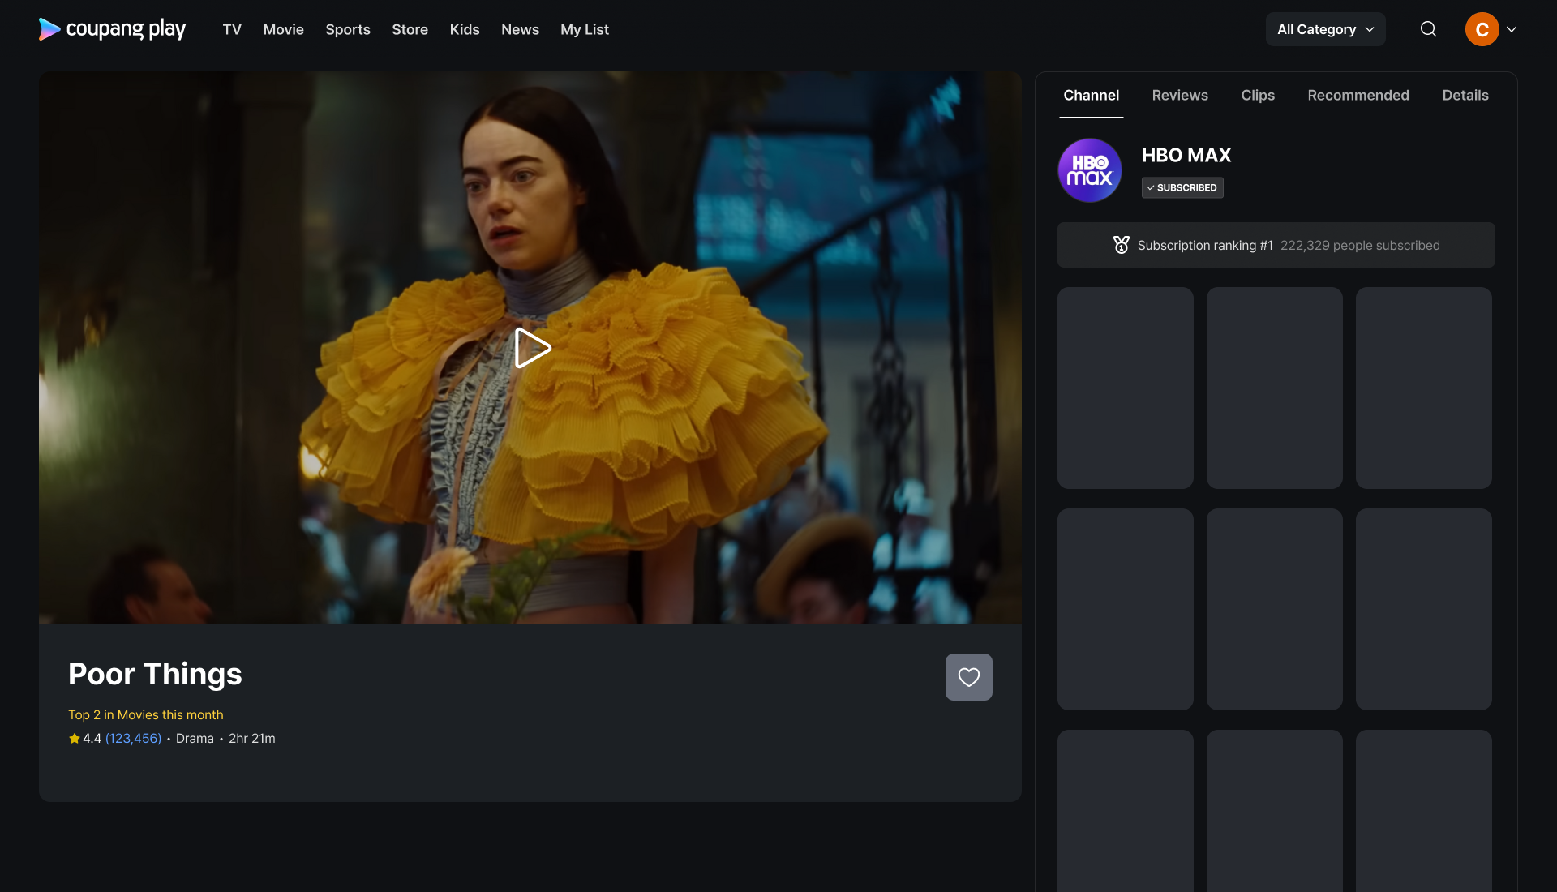Select the Recommended tab
This screenshot has height=892, width=1557.
(x=1358, y=95)
